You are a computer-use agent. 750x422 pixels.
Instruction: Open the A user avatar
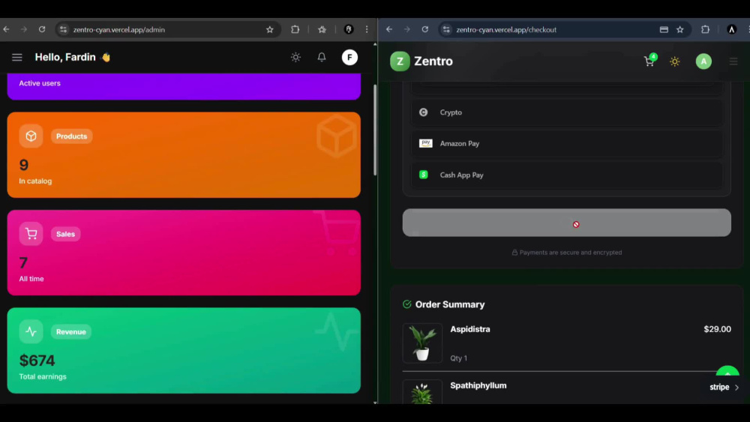(x=703, y=61)
